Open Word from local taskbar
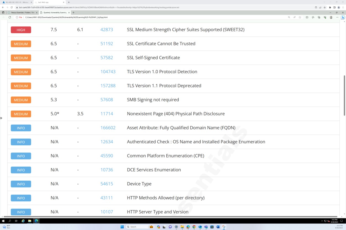The image size is (346, 230). click(x=218, y=227)
